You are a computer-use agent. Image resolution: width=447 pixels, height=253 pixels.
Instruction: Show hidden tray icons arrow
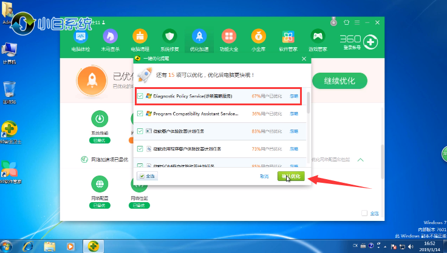tap(385, 246)
